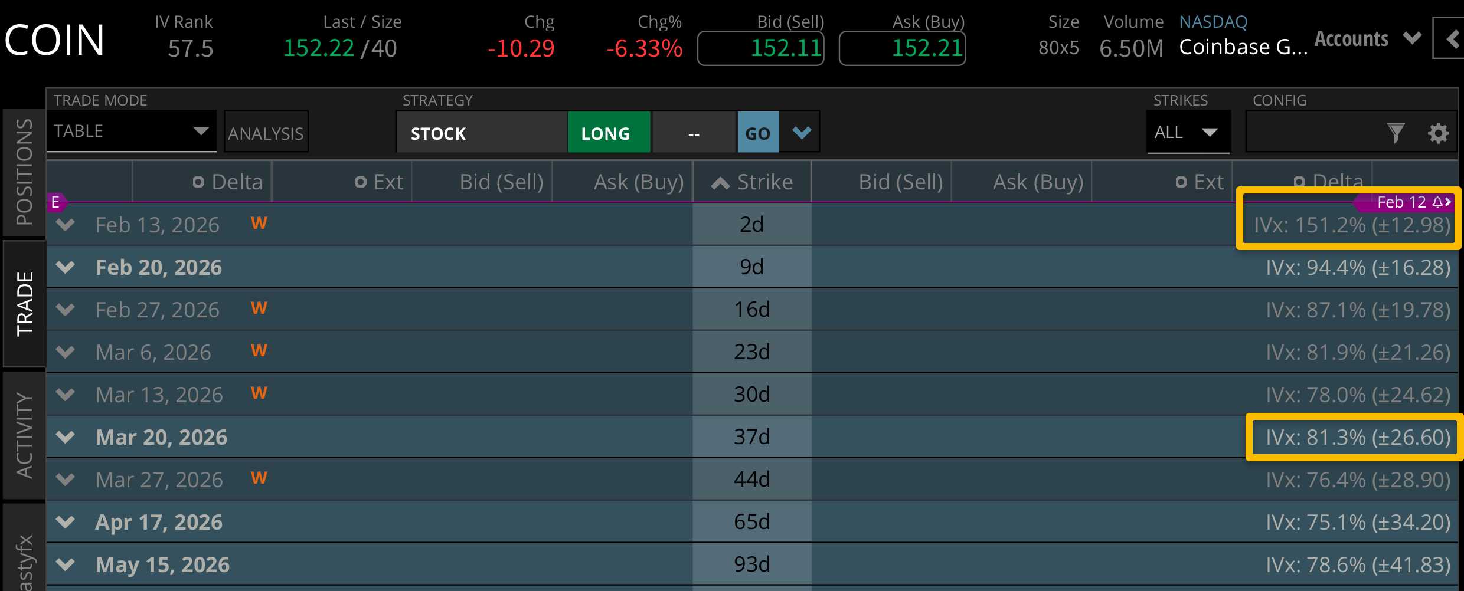Screen dimensions: 1464x591
Task: Click the left Delta column settings dot
Action: click(198, 182)
